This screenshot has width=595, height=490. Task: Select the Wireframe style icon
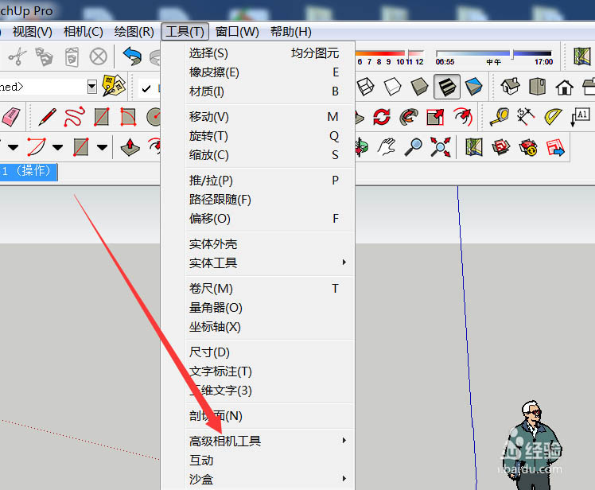[365, 86]
